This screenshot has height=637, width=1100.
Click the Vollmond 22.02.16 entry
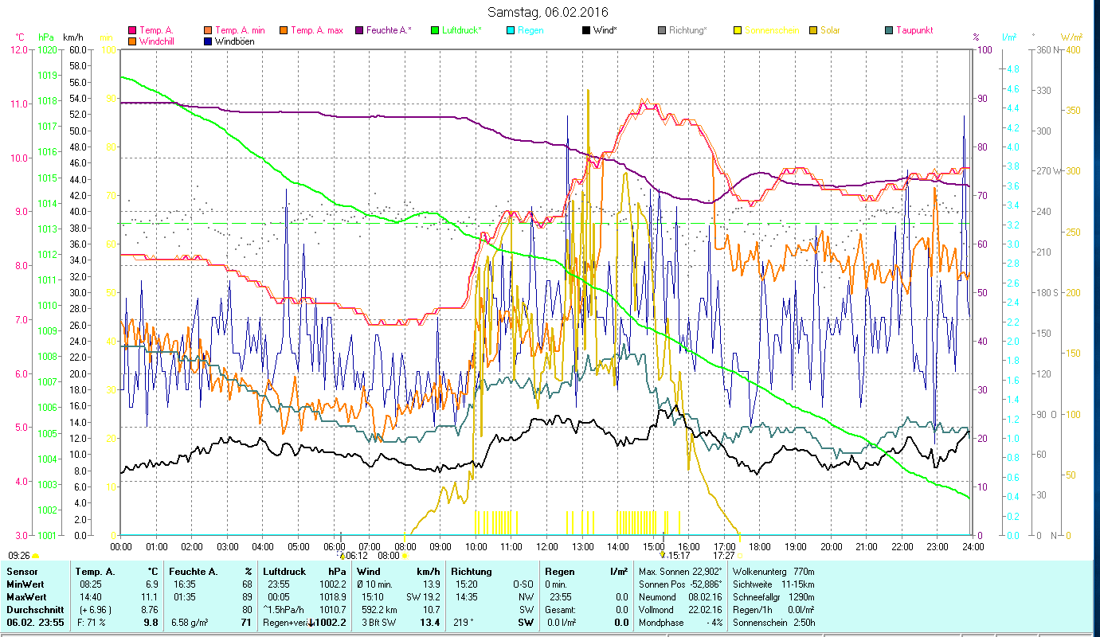coord(680,610)
